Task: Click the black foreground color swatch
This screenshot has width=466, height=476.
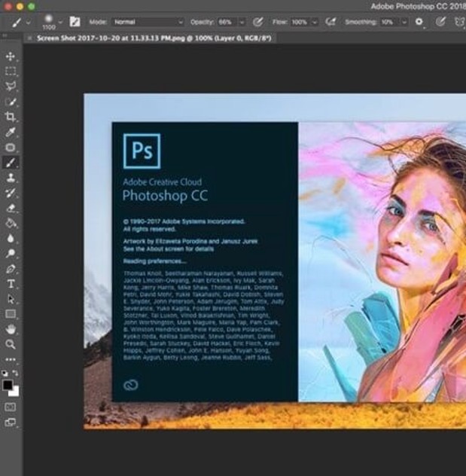Action: 8,385
